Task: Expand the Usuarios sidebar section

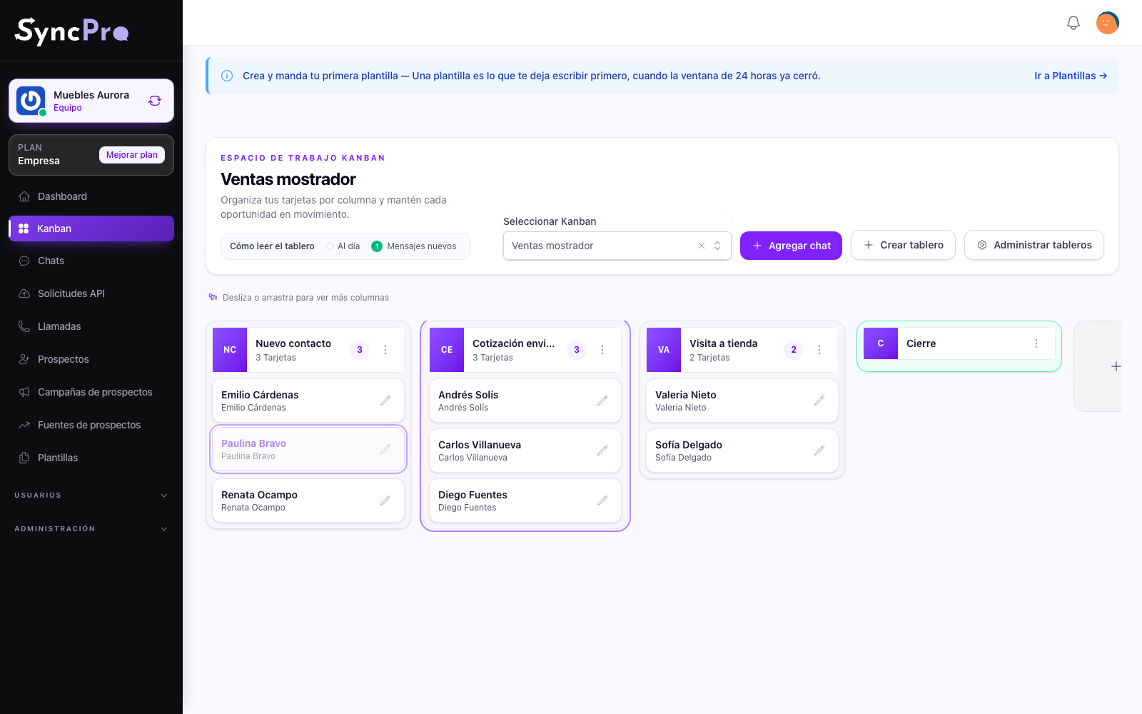Action: 91,495
